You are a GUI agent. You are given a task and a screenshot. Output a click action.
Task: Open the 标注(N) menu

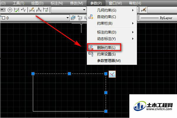[x=57, y=3]
